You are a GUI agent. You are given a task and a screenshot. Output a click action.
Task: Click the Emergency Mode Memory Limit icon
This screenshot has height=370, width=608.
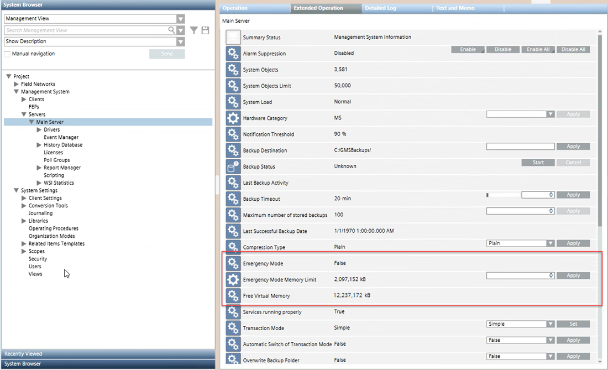[x=233, y=280]
